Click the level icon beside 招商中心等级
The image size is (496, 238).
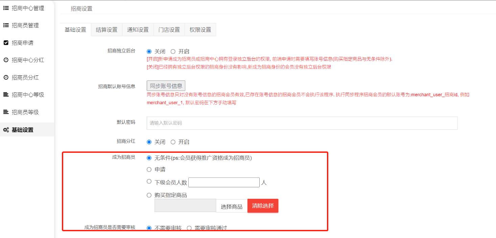click(x=6, y=95)
